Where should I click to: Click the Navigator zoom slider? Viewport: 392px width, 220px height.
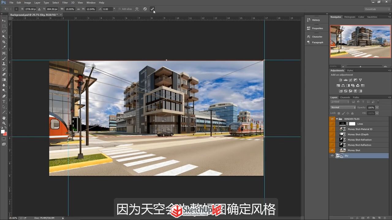tap(360, 66)
